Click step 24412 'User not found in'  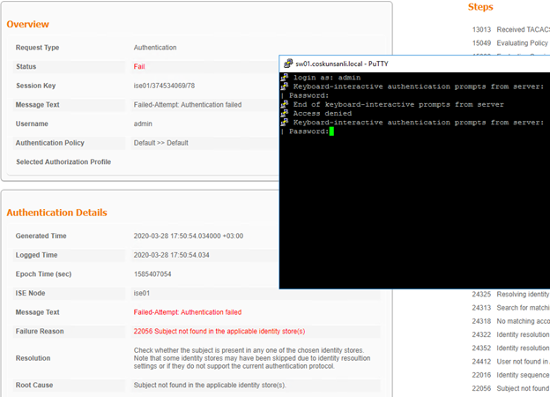[x=510, y=362]
